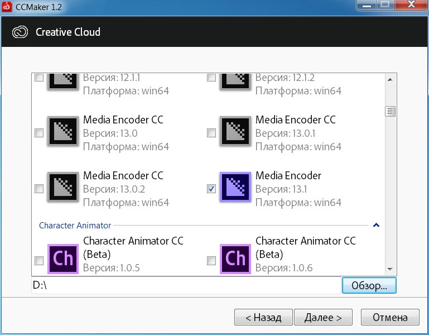
Task: Click the purple Media Encoder 13.1 icon
Action: (235, 187)
